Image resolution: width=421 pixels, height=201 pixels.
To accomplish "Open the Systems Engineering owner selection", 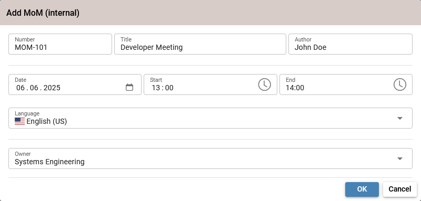I will tap(210, 158).
